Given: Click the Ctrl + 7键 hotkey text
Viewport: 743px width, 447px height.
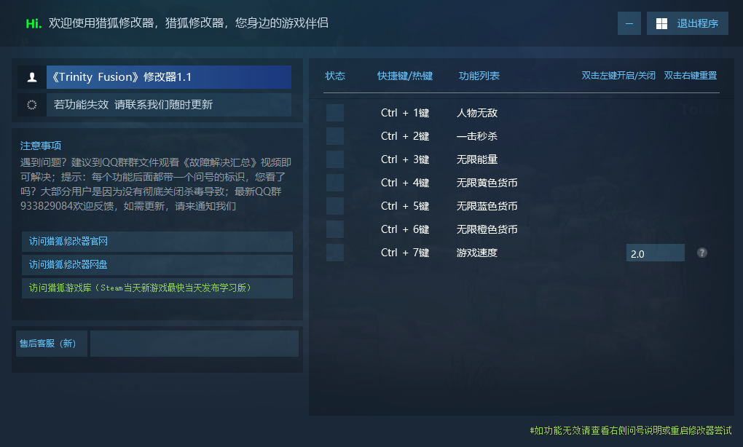Looking at the screenshot, I should click(405, 253).
